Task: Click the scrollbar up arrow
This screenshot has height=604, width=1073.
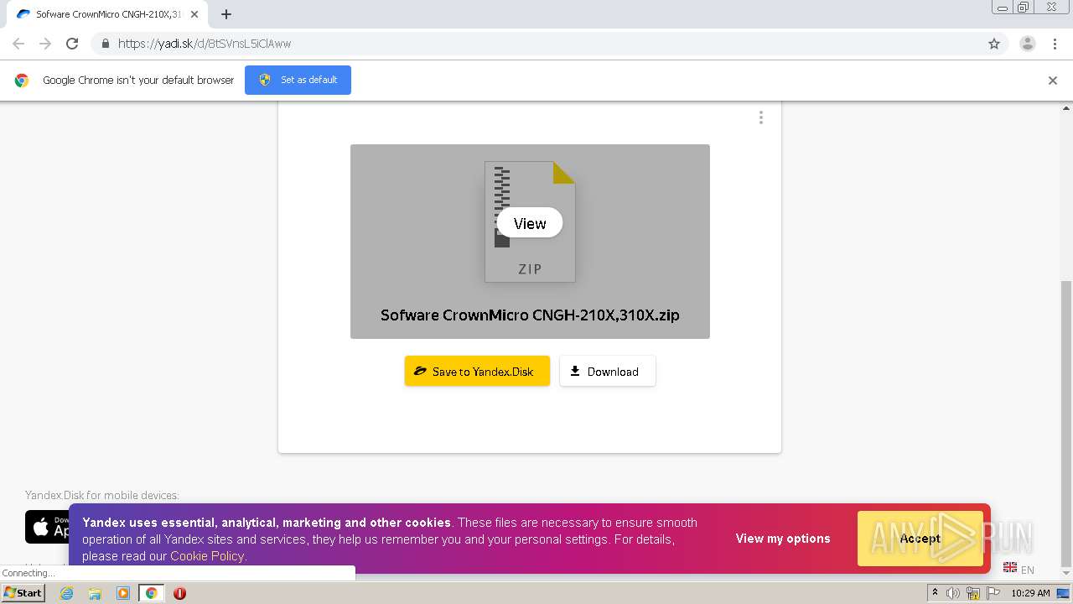Action: coord(1066,107)
